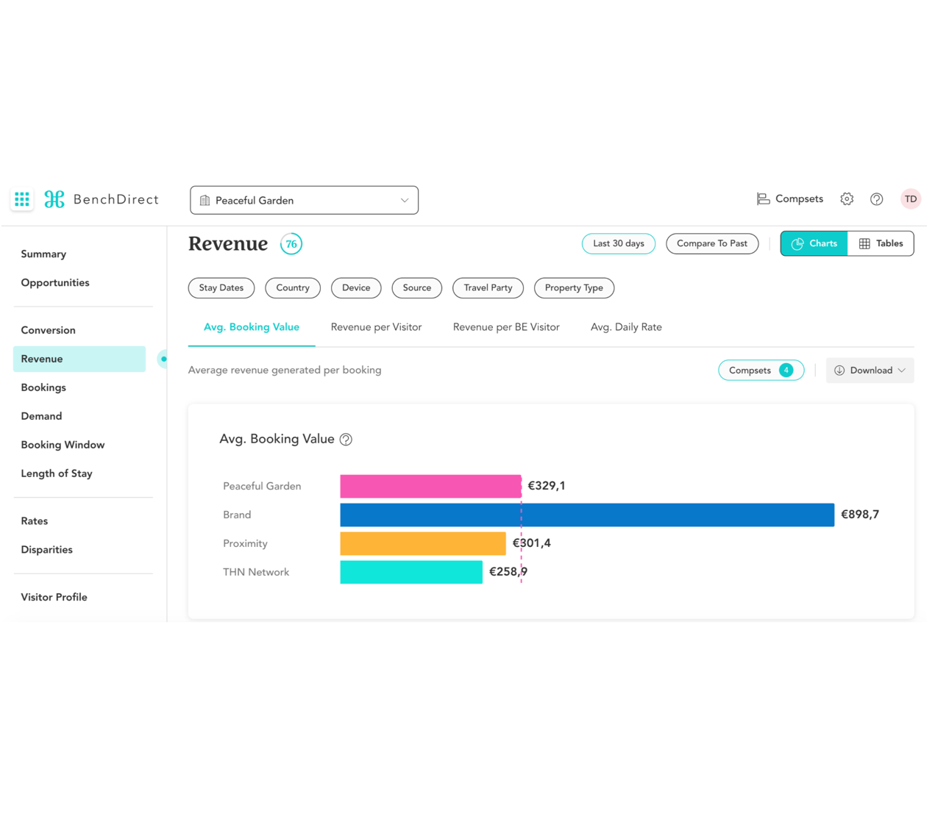927x827 pixels.
Task: Select the Revenue per Visitor tab
Action: 376,327
